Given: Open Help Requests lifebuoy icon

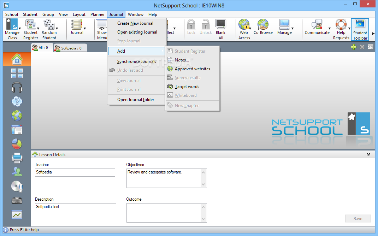Looking at the screenshot, I should coord(341,29).
